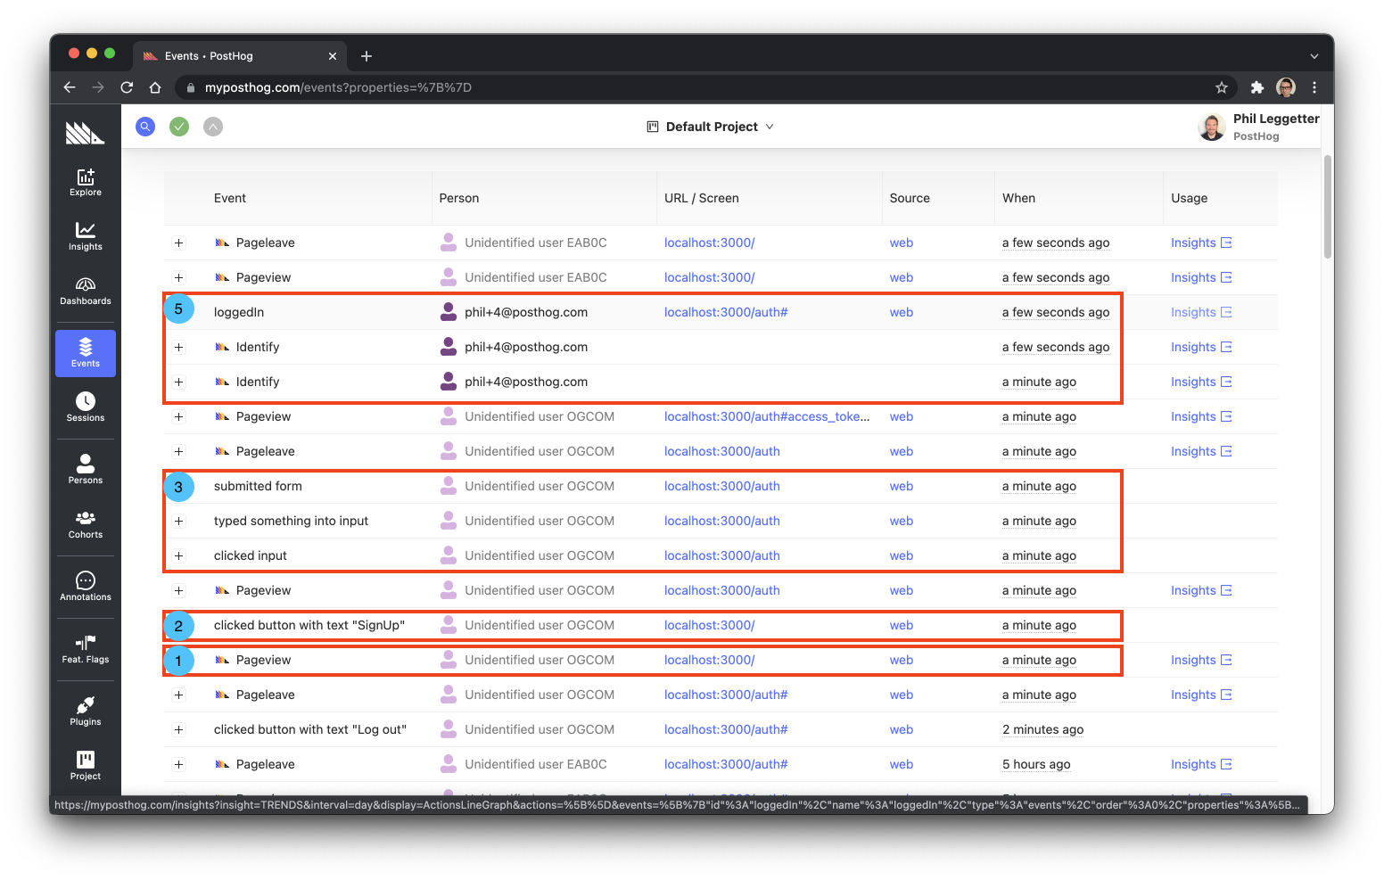This screenshot has height=880, width=1384.
Task: Select the Feature Flags sidebar icon
Action: pos(85,648)
